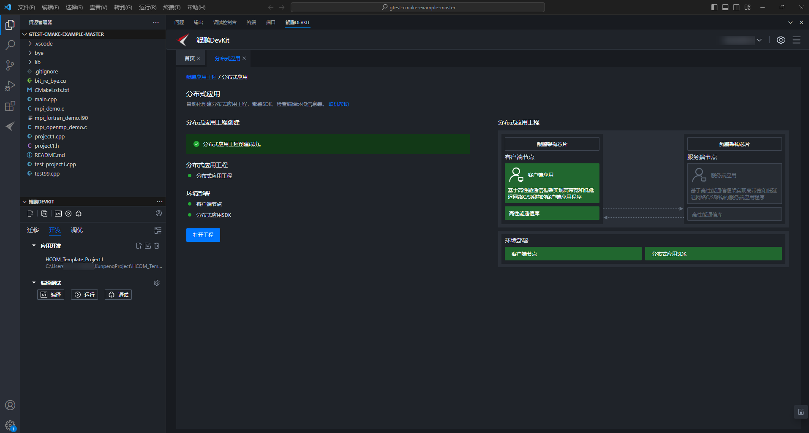809x433 pixels.
Task: Go back with navigation arrow
Action: pos(271,7)
